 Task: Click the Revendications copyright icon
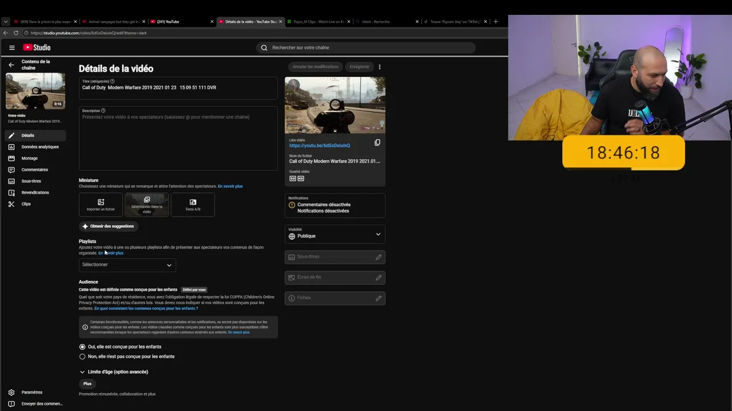pyautogui.click(x=11, y=192)
